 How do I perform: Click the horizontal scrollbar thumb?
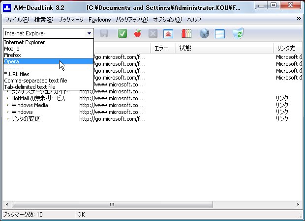[x=112, y=204]
